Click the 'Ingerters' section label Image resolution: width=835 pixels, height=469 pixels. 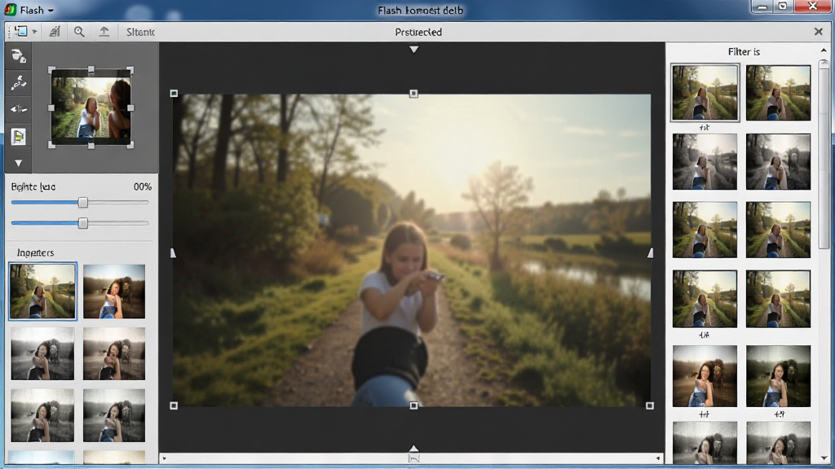[35, 252]
